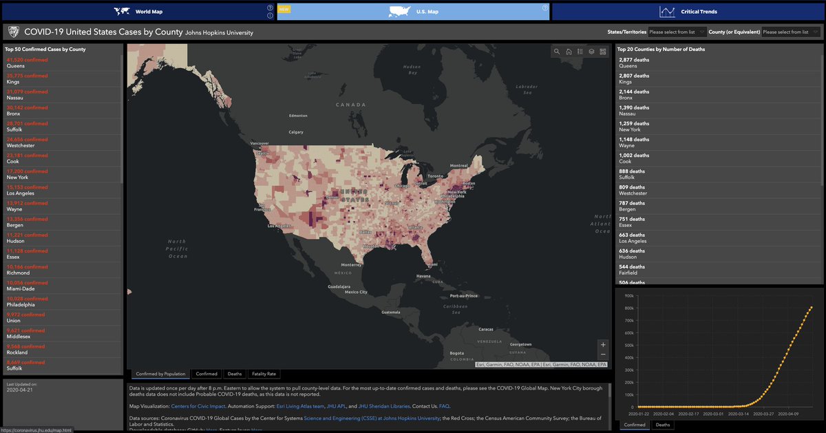Click the 2020-04-21 last updated date
The height and width of the screenshot is (433, 826).
(19, 390)
